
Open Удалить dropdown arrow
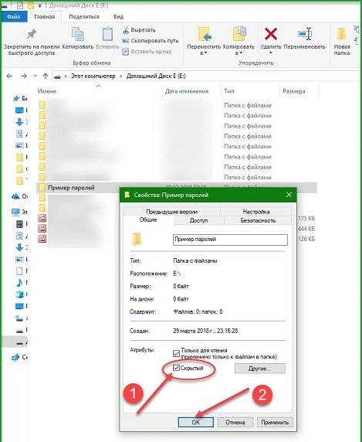[270, 53]
